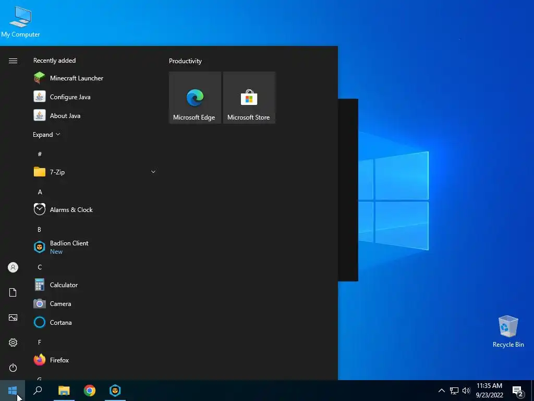Open the user account icon

13,267
